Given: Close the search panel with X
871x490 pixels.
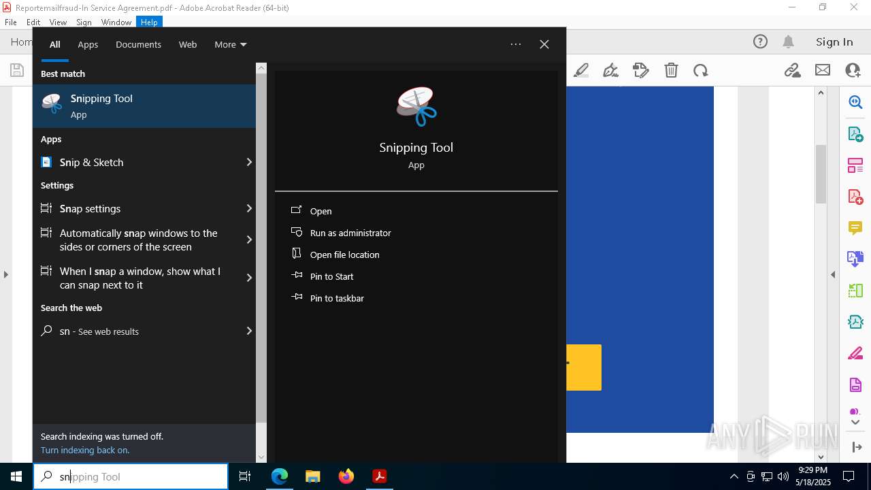Looking at the screenshot, I should 544,44.
